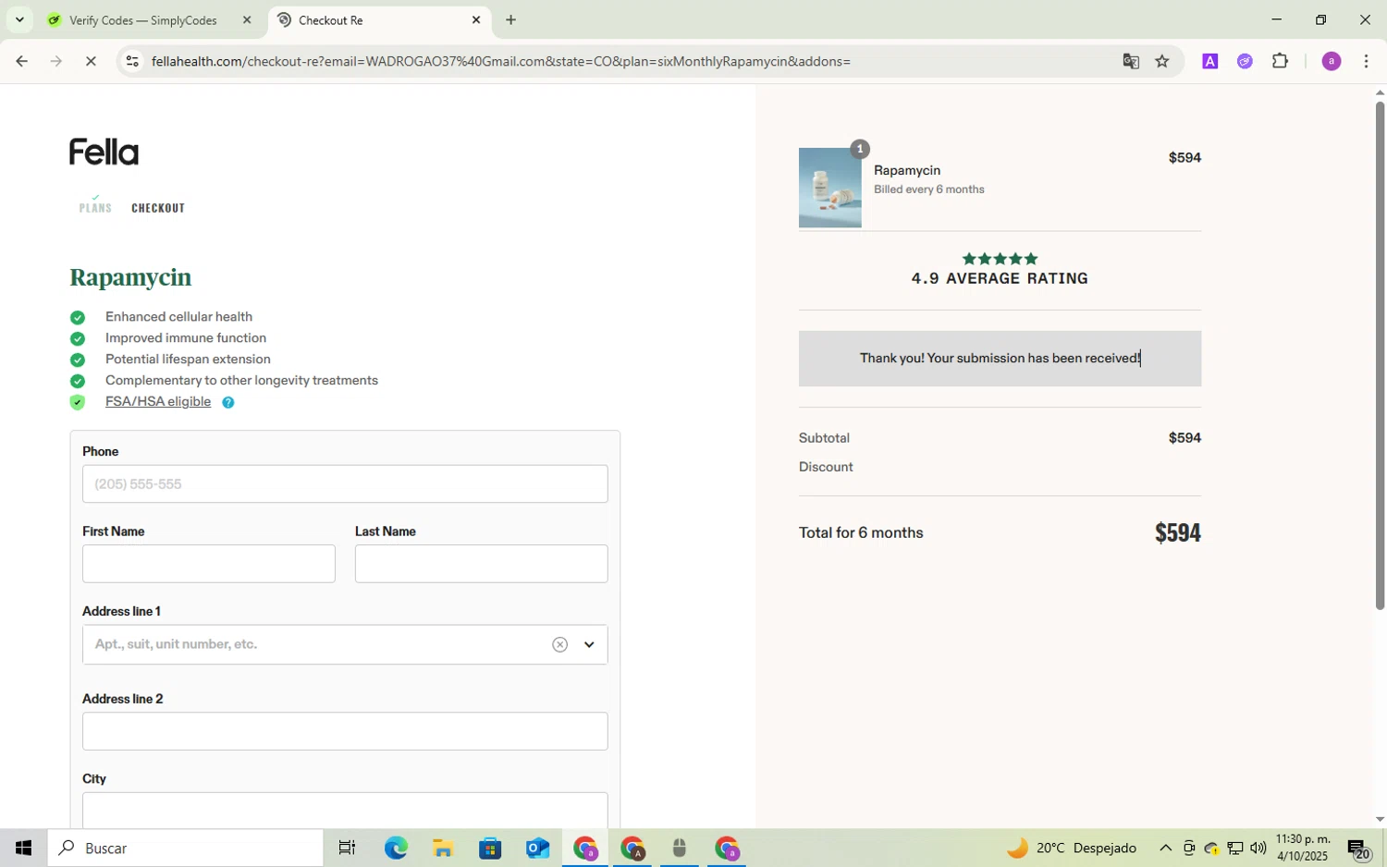The height and width of the screenshot is (867, 1387).
Task: Click into the Address line 2 field
Action: 345,731
